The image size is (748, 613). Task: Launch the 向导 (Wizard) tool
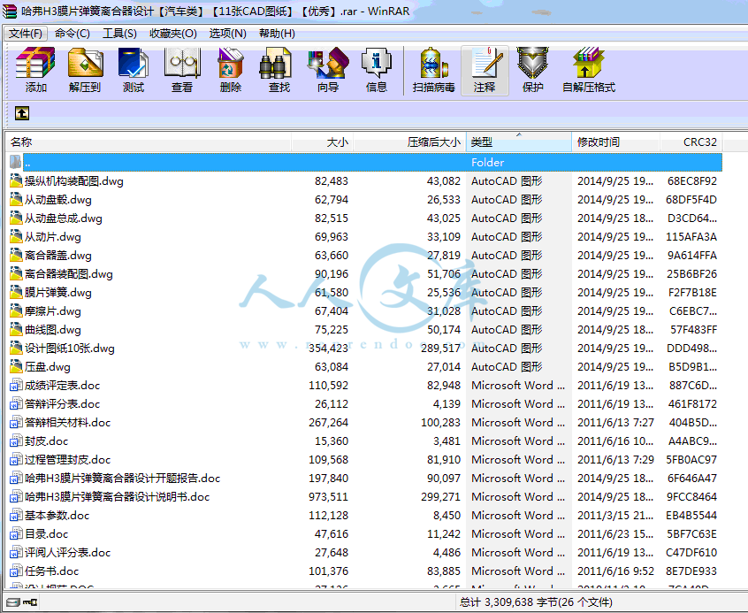pos(328,70)
